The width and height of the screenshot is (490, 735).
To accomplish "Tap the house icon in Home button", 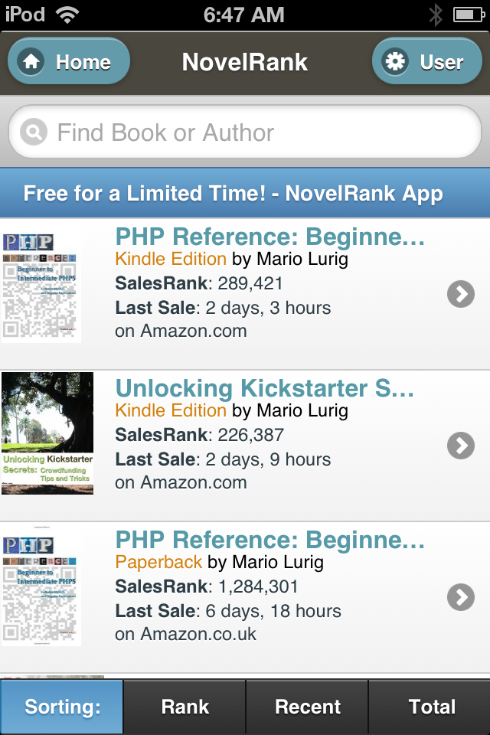I will click(31, 61).
